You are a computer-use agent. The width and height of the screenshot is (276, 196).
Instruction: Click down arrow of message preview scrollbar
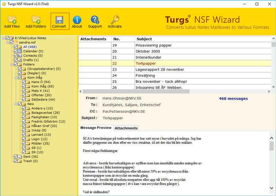(272, 188)
